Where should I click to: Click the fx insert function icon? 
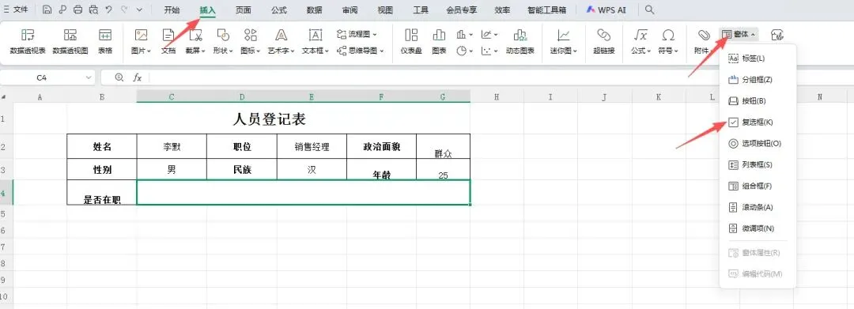point(138,77)
